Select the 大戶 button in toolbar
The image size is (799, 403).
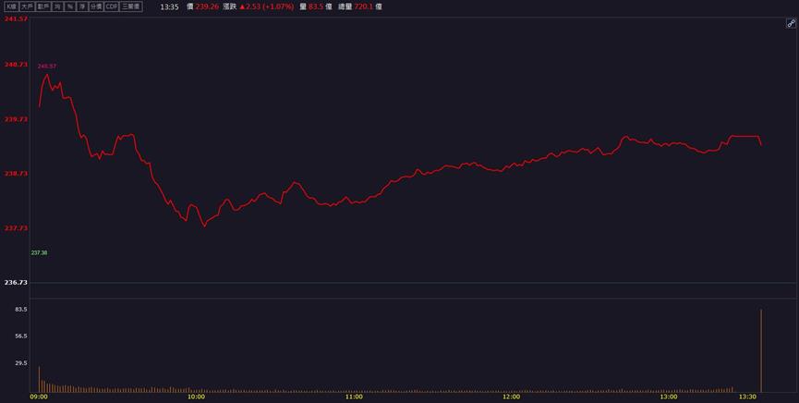[27, 6]
